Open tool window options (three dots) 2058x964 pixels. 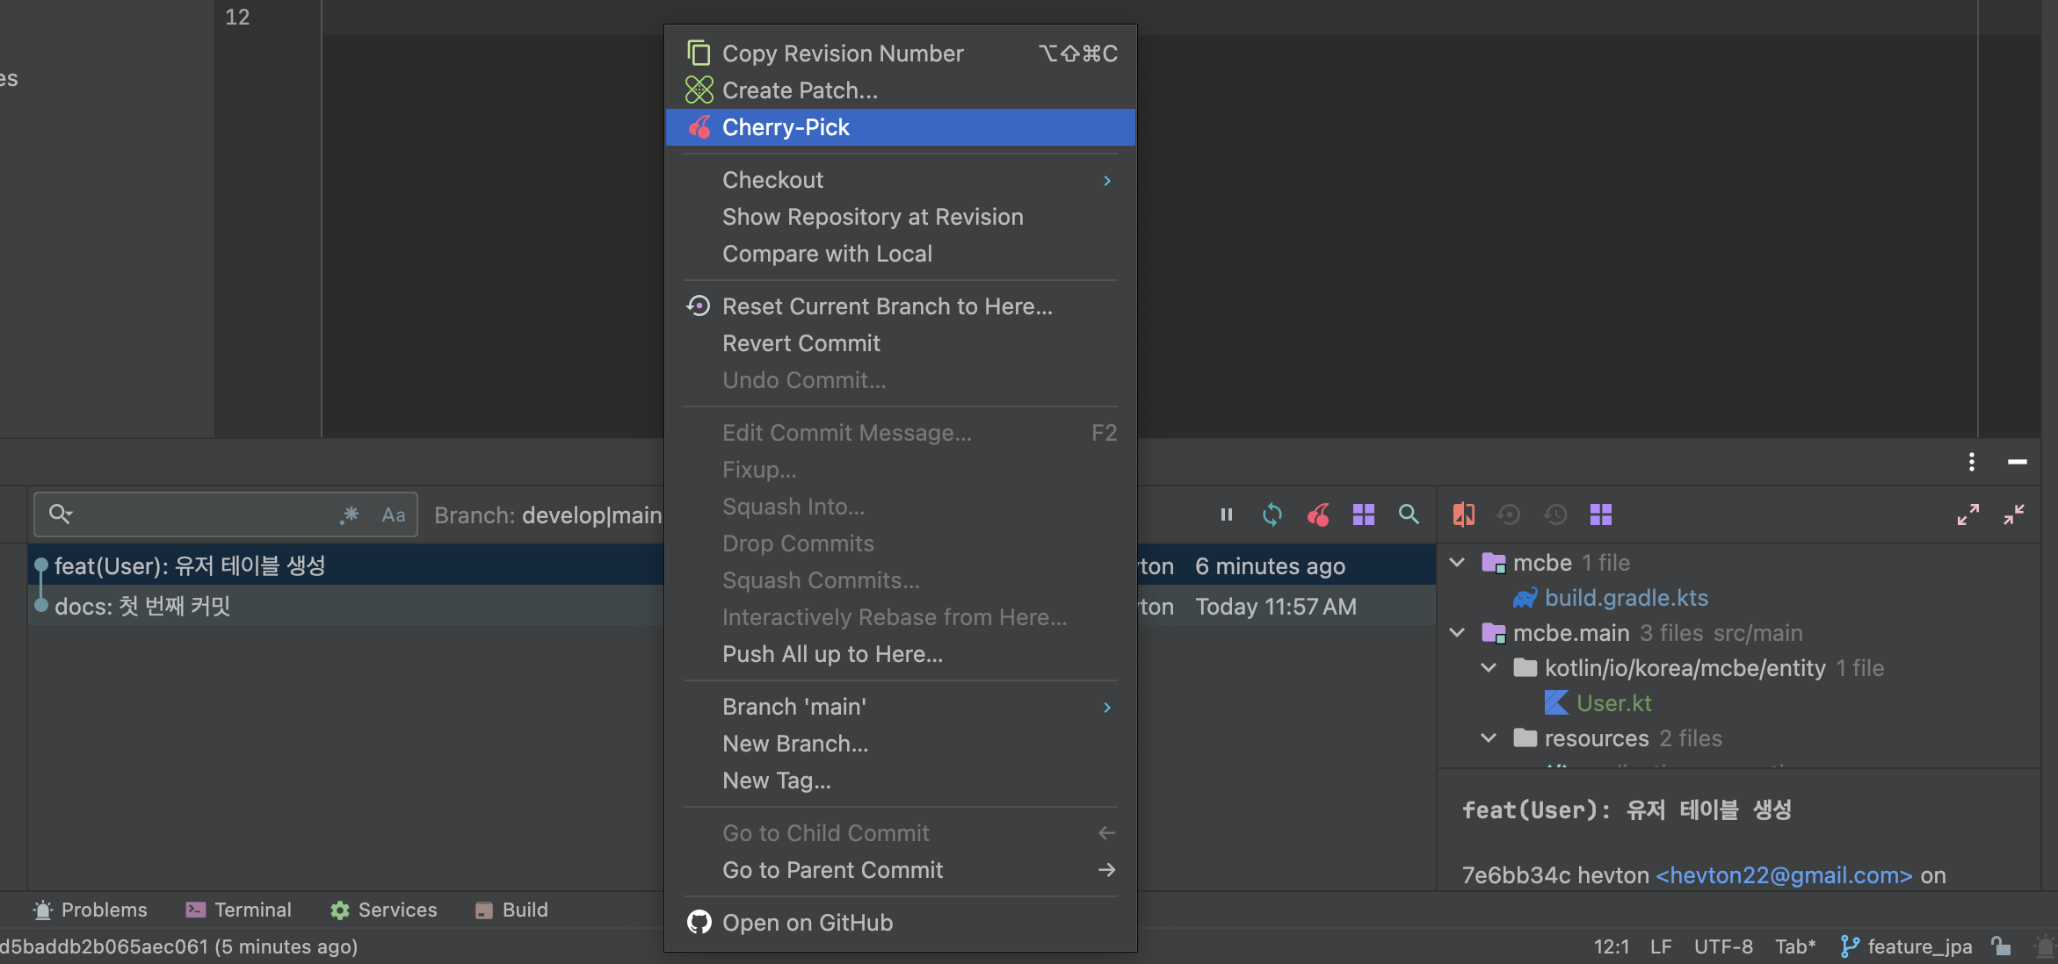(1972, 462)
